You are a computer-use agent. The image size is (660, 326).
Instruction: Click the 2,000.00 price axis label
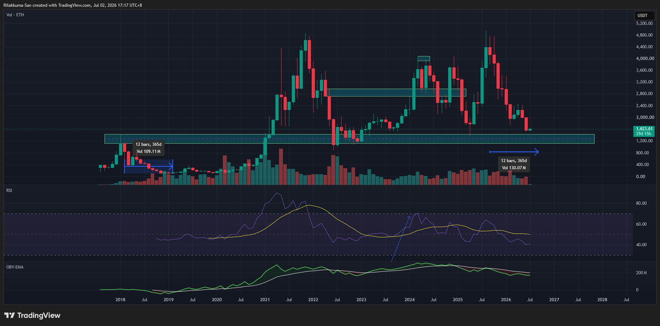(x=644, y=117)
